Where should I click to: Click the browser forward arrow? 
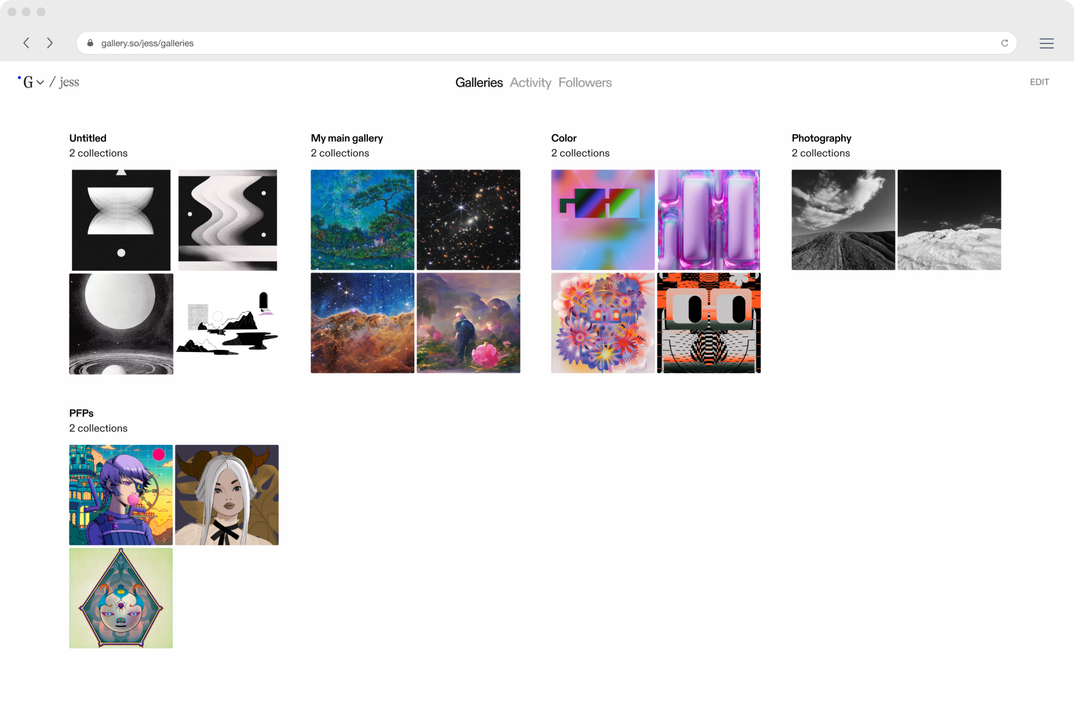click(50, 43)
